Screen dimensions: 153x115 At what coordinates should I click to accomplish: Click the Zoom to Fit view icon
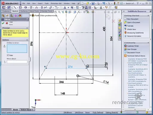pyautogui.click(x=56, y=12)
